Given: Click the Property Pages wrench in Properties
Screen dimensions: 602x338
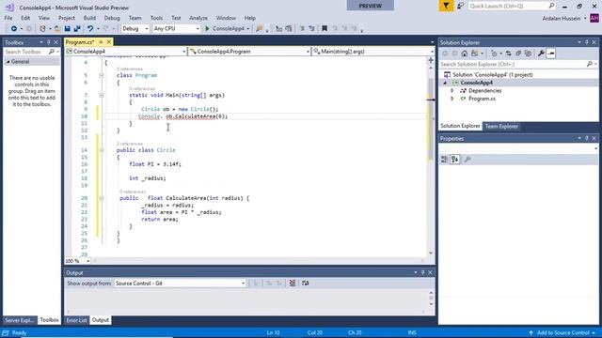Looking at the screenshot, I should click(467, 160).
